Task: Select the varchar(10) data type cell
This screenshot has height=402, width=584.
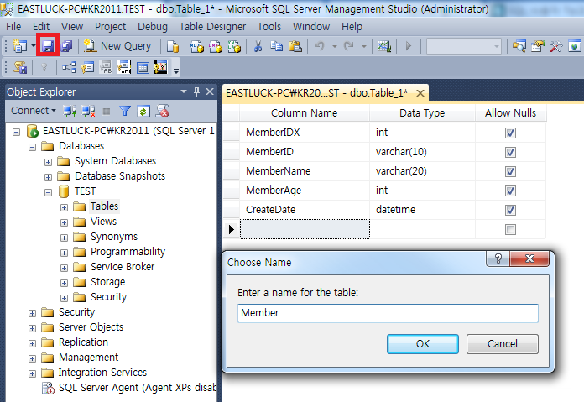Action: click(422, 152)
